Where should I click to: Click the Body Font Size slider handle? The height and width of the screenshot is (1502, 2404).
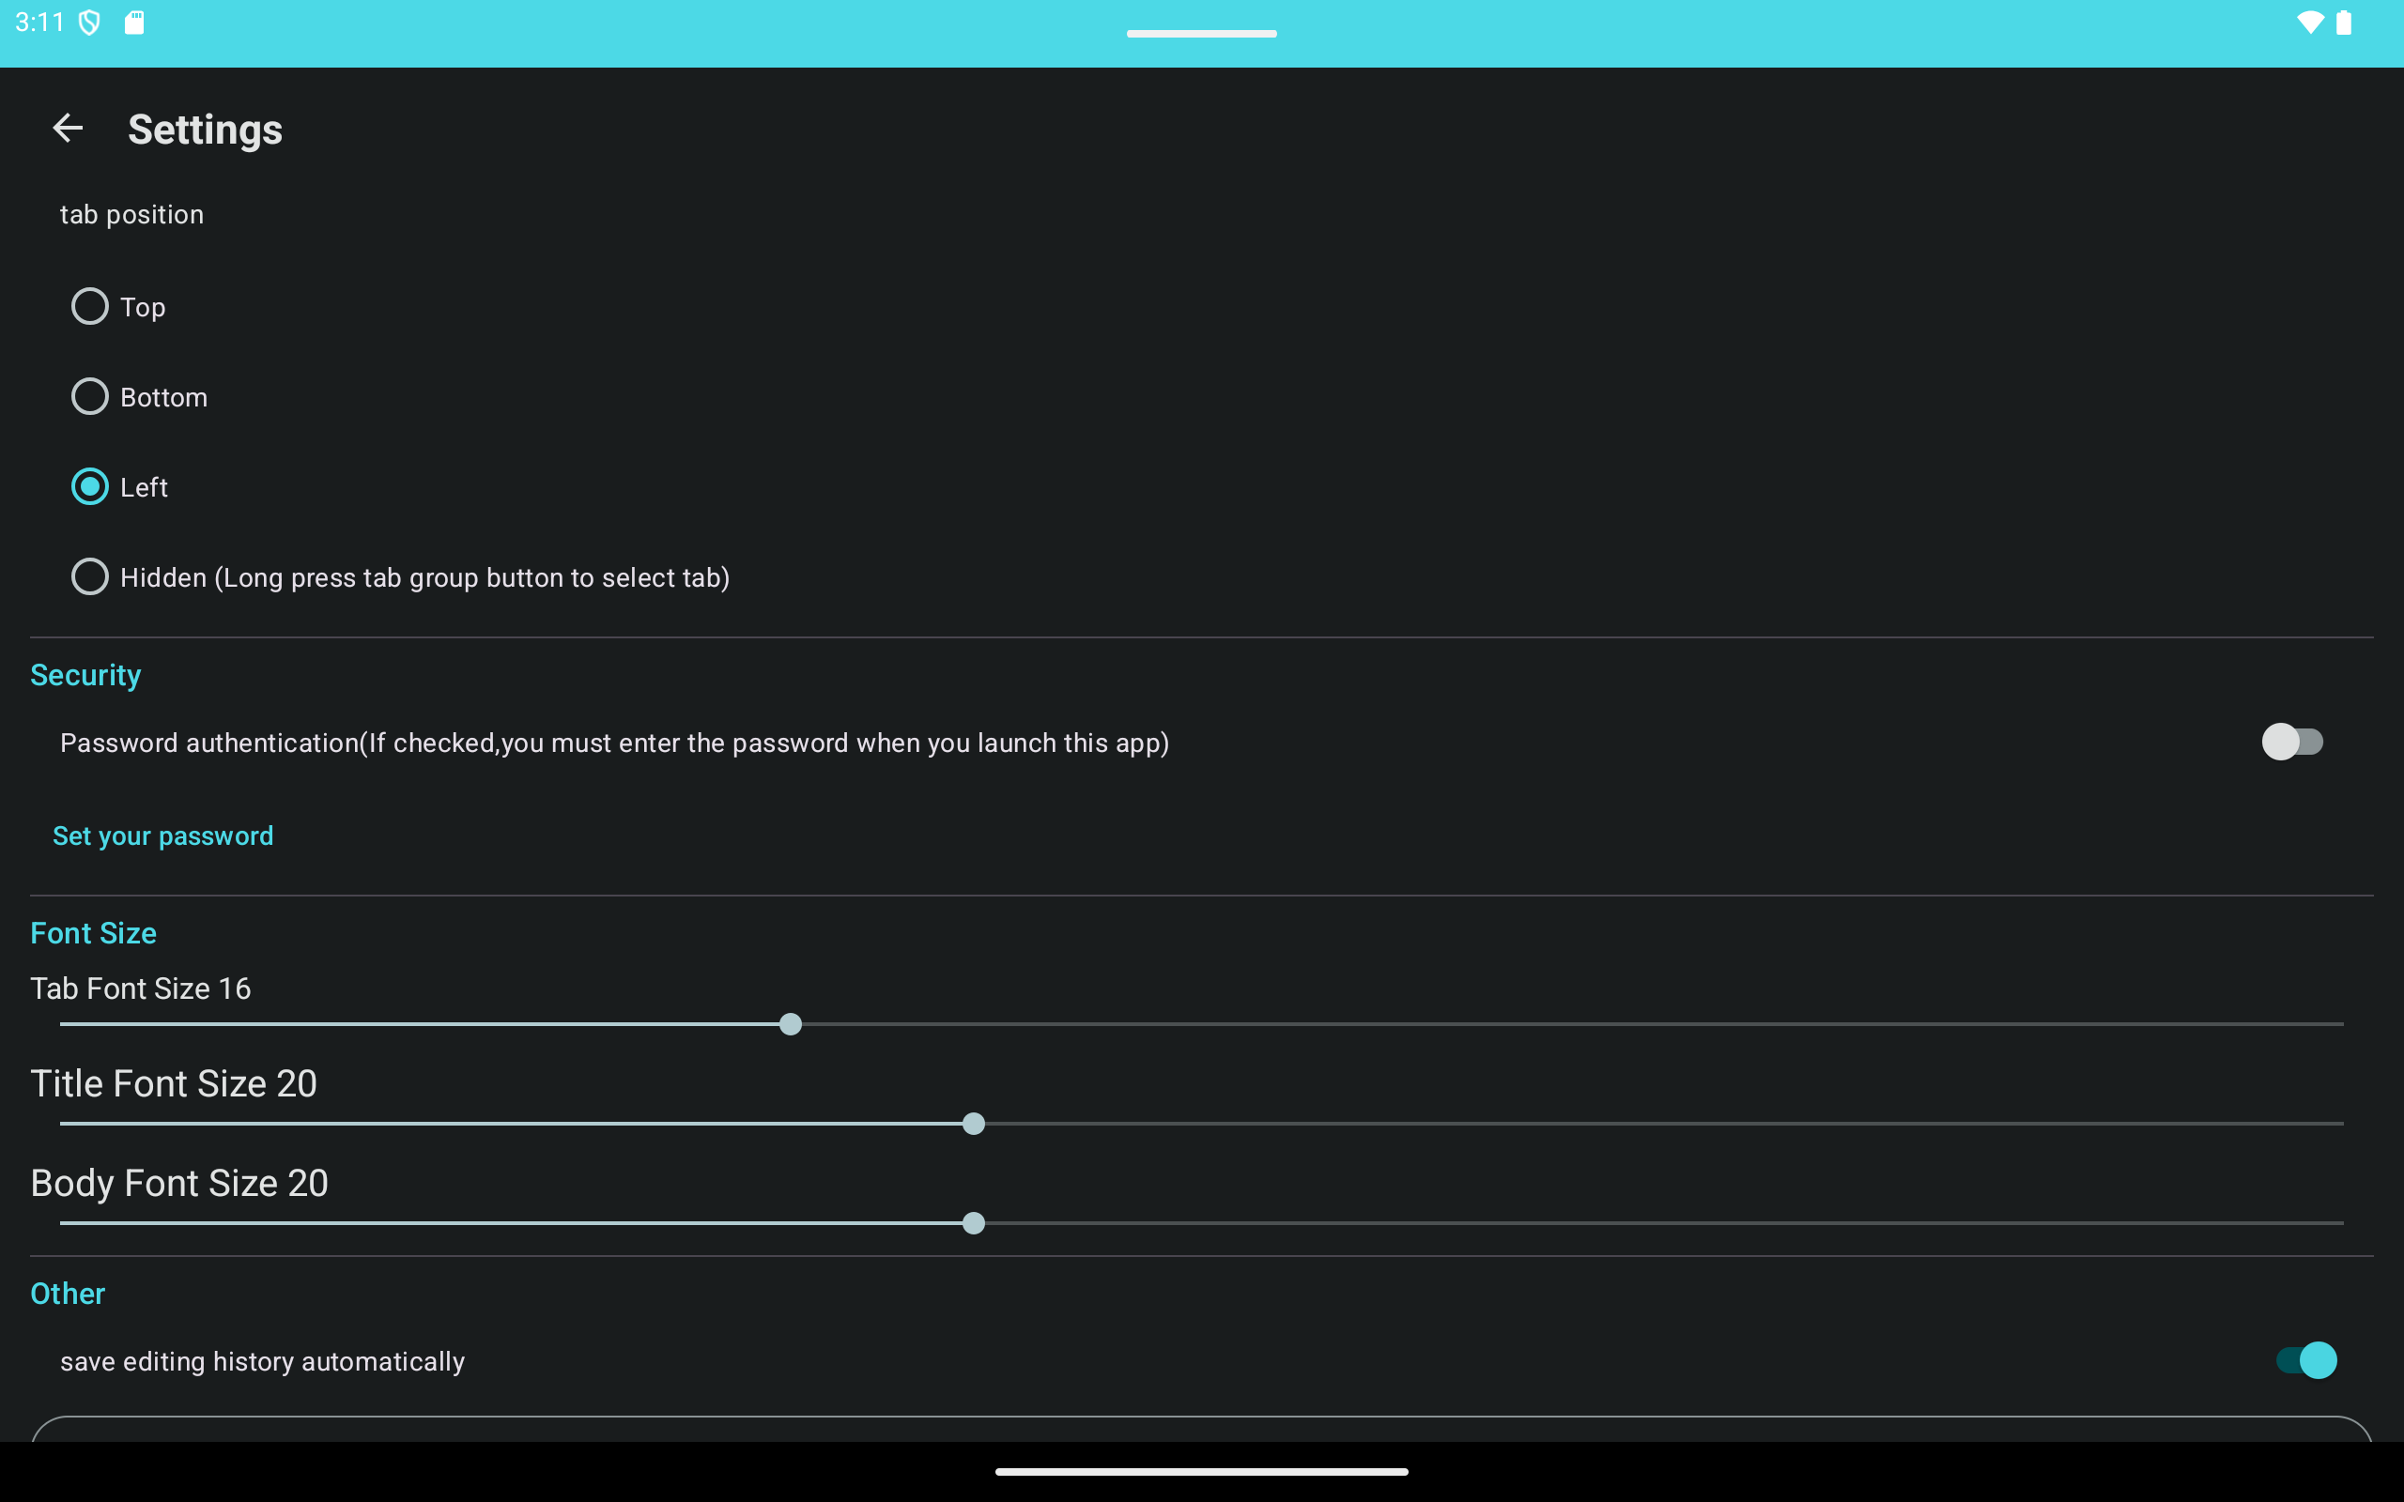pos(974,1223)
